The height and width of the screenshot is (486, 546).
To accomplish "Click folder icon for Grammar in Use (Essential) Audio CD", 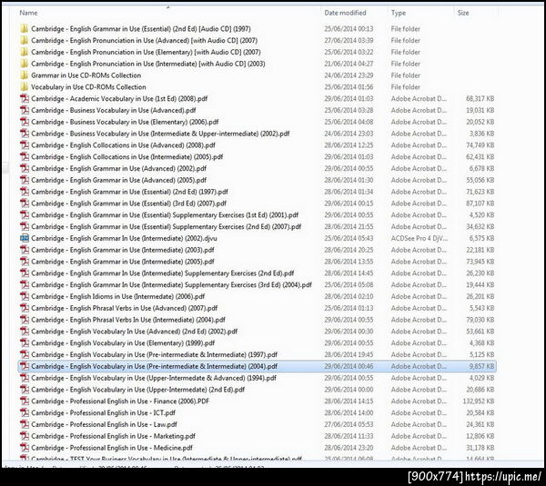I will pos(24,29).
